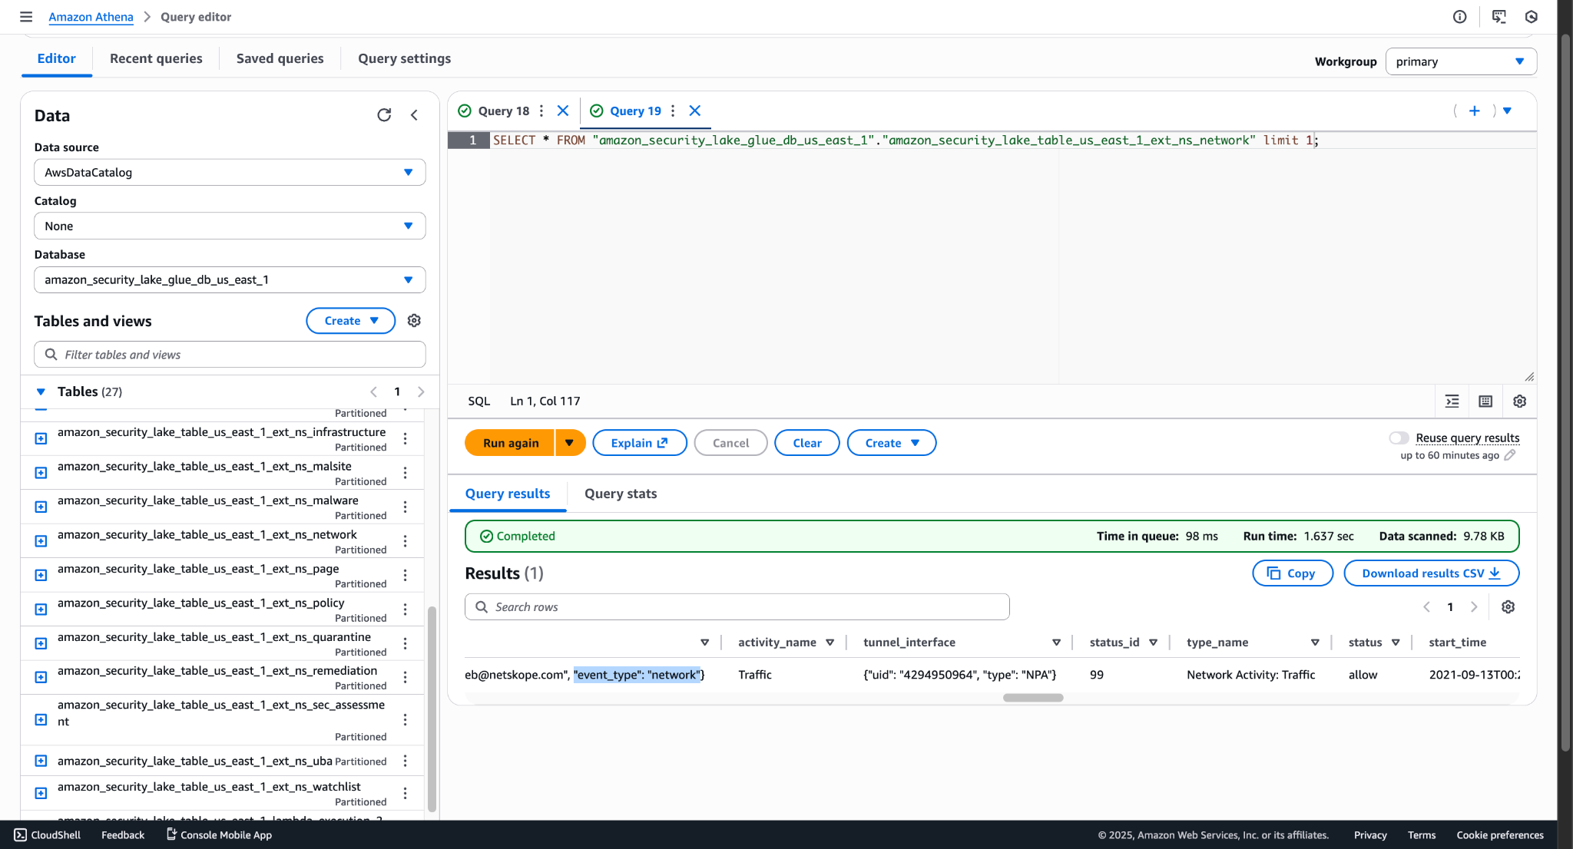This screenshot has width=1573, height=849.
Task: Refresh the Data panel
Action: tap(384, 115)
